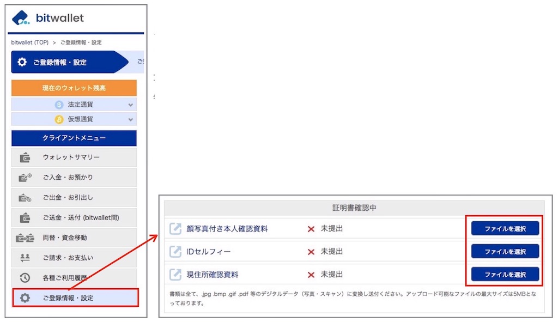Click the deposit icon next to ご入金・お預かり

pyautogui.click(x=25, y=177)
